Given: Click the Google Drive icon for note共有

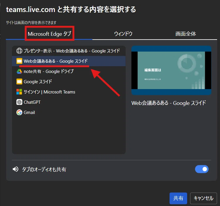Looking at the screenshot, I should point(19,71).
